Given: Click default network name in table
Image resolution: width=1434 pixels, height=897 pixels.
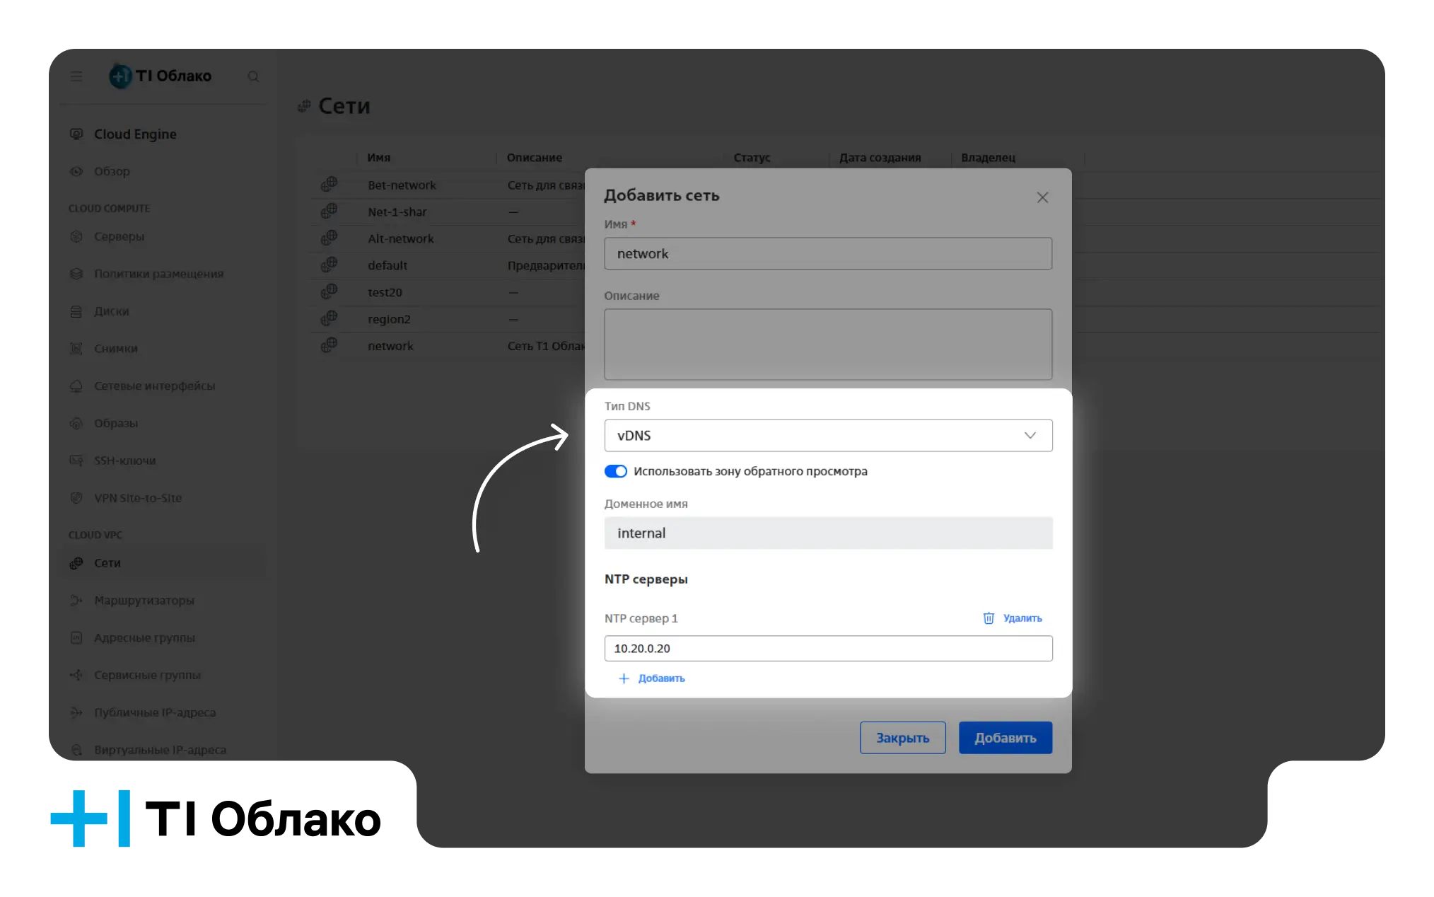Looking at the screenshot, I should pyautogui.click(x=387, y=266).
